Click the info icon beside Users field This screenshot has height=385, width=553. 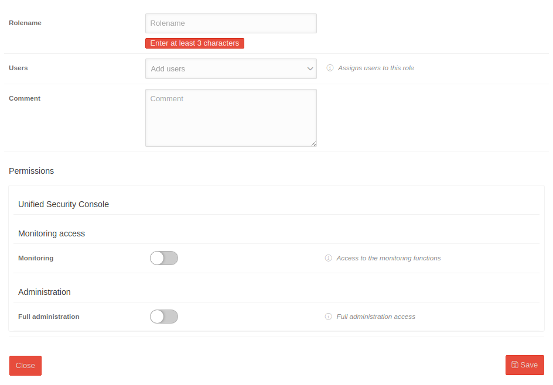click(x=330, y=68)
